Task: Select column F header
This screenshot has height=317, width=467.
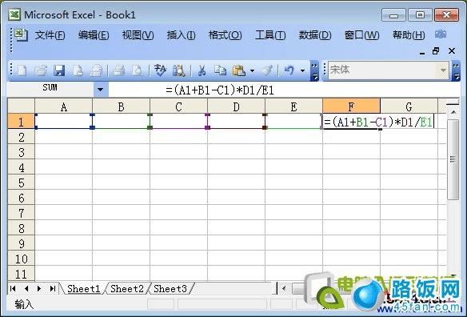Action: point(351,106)
